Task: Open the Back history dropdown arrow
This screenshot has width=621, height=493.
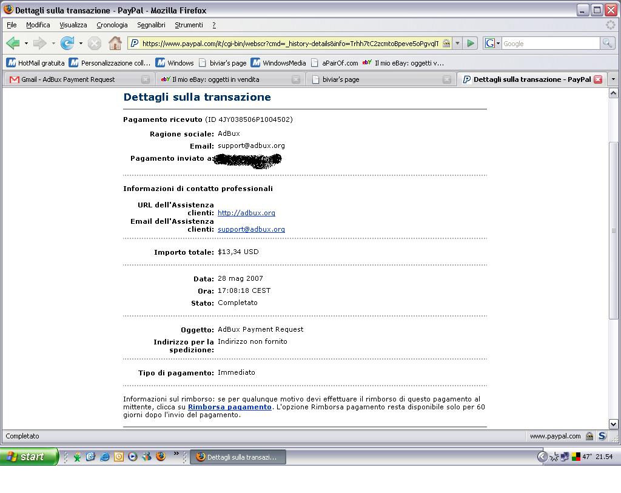Action: [x=26, y=43]
